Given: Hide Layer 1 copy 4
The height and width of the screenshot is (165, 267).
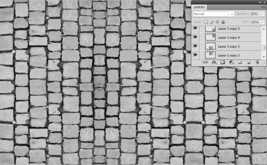Looking at the screenshot, I should (x=195, y=37).
